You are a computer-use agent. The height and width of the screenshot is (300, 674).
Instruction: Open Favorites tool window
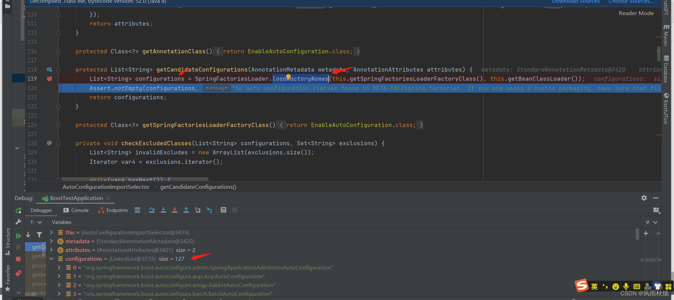point(7,278)
